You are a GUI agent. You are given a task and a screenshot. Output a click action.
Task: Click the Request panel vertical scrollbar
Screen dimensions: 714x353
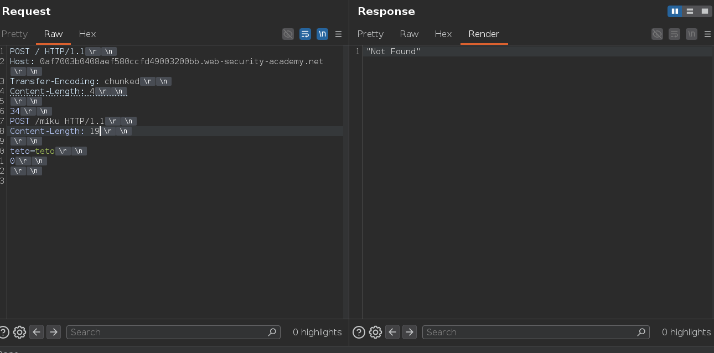coord(346,182)
